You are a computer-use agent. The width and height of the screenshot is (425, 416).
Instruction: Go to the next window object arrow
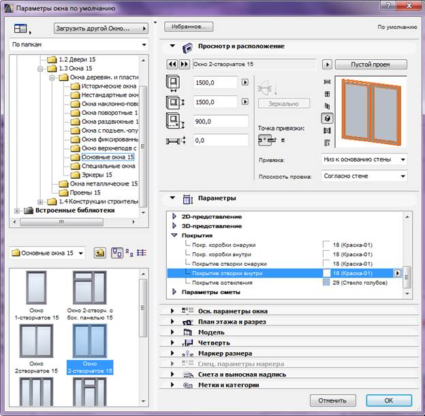185,65
